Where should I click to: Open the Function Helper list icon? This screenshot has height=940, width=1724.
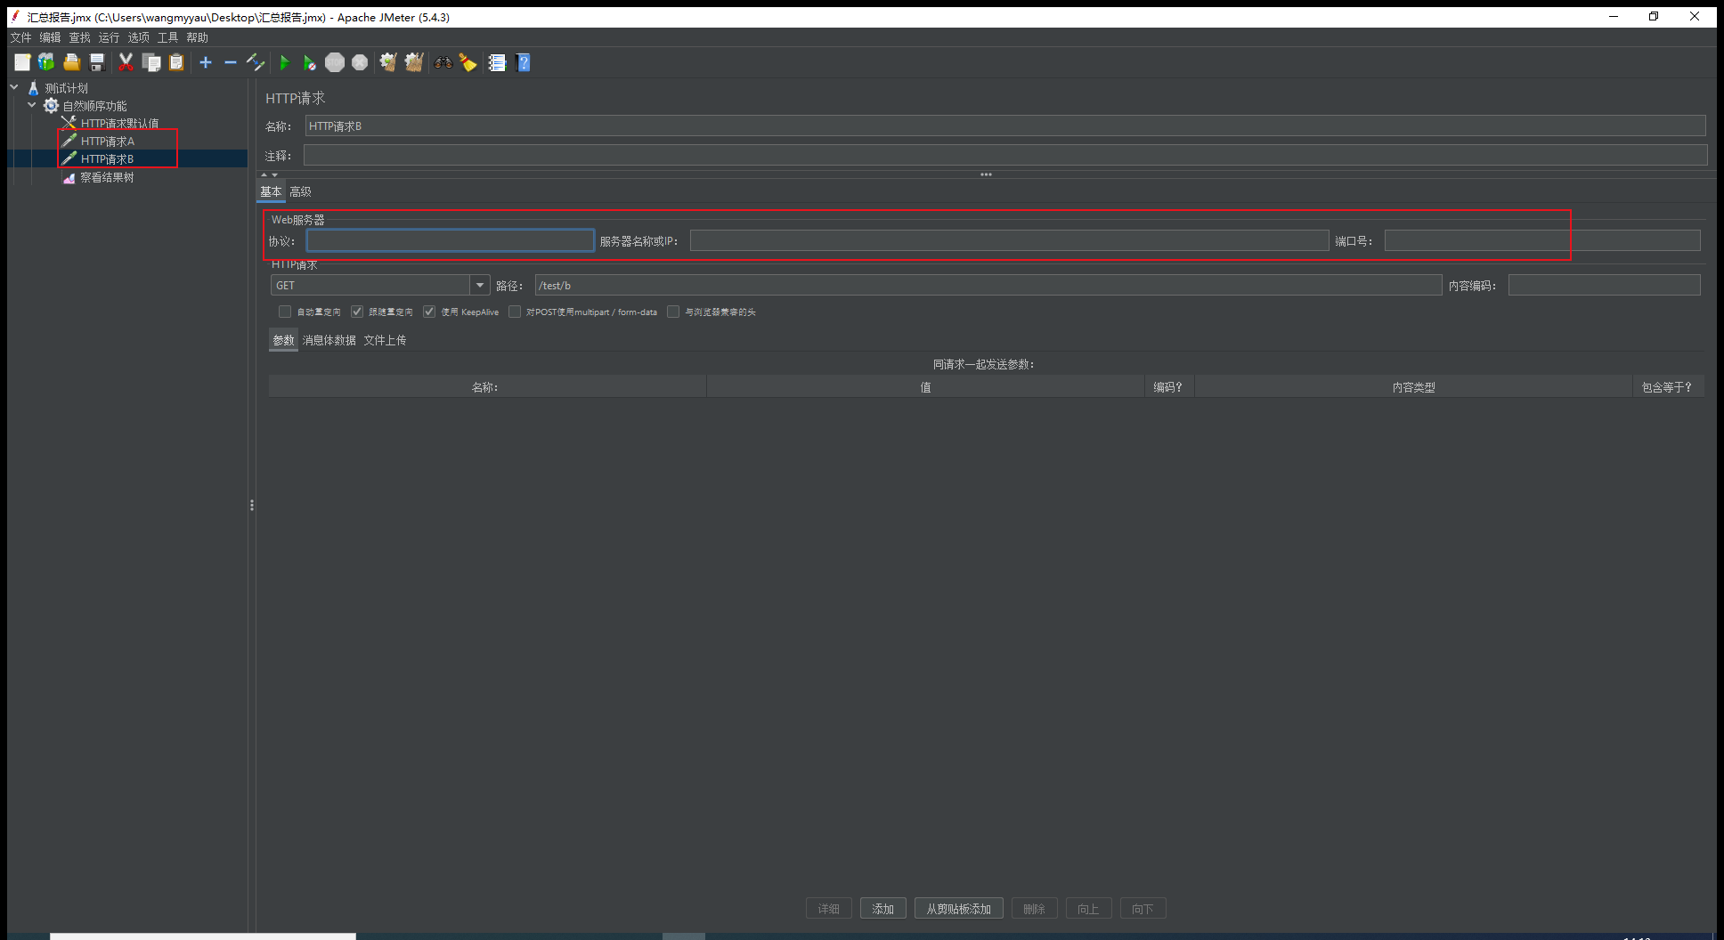tap(497, 62)
